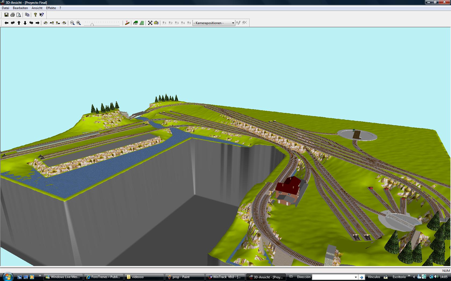Expand the Dirección address bar dropdown arrow
451x281 pixels.
pos(356,277)
